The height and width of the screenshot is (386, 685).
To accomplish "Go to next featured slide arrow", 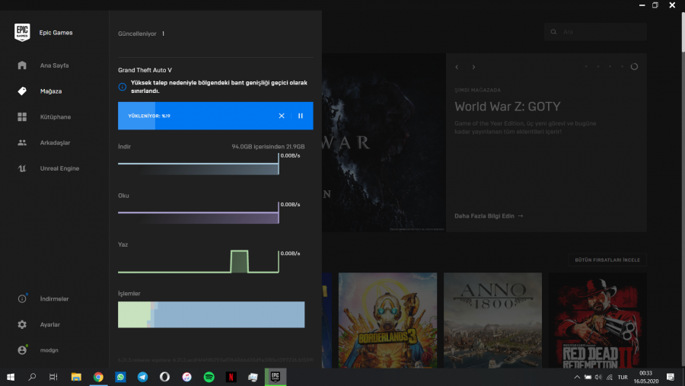I will 473,67.
